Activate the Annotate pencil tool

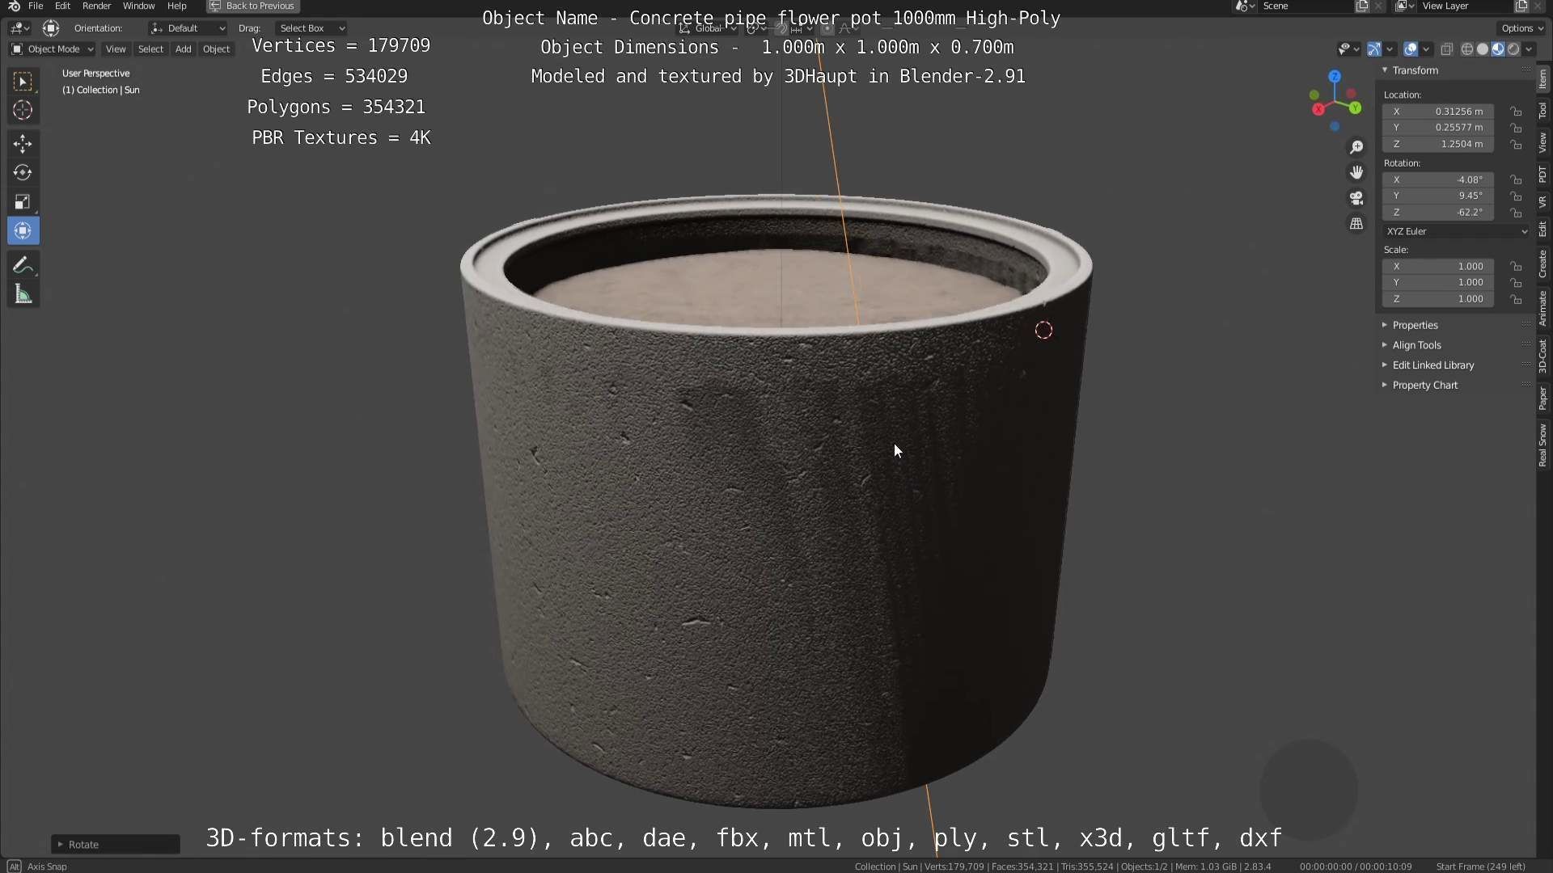tap(23, 265)
